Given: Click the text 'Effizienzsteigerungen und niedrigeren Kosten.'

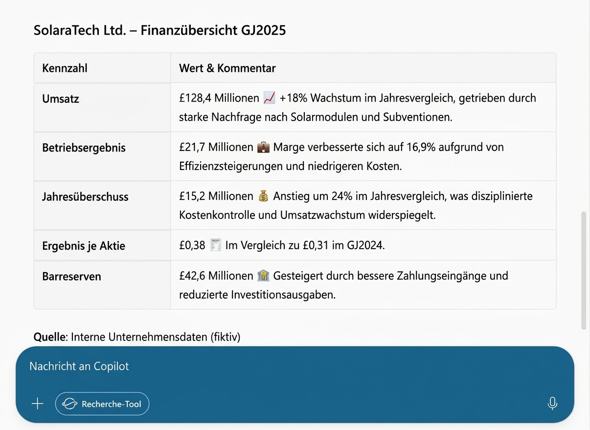Looking at the screenshot, I should coord(290,166).
